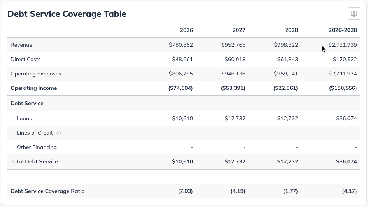Select the 2027 Loans value $12,732
Viewport: 368px width, 207px height.
click(x=235, y=118)
